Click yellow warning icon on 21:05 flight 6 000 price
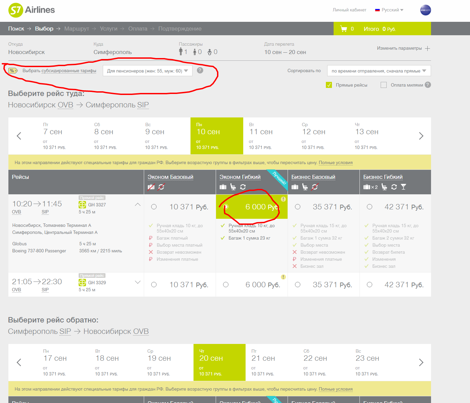 tap(283, 277)
